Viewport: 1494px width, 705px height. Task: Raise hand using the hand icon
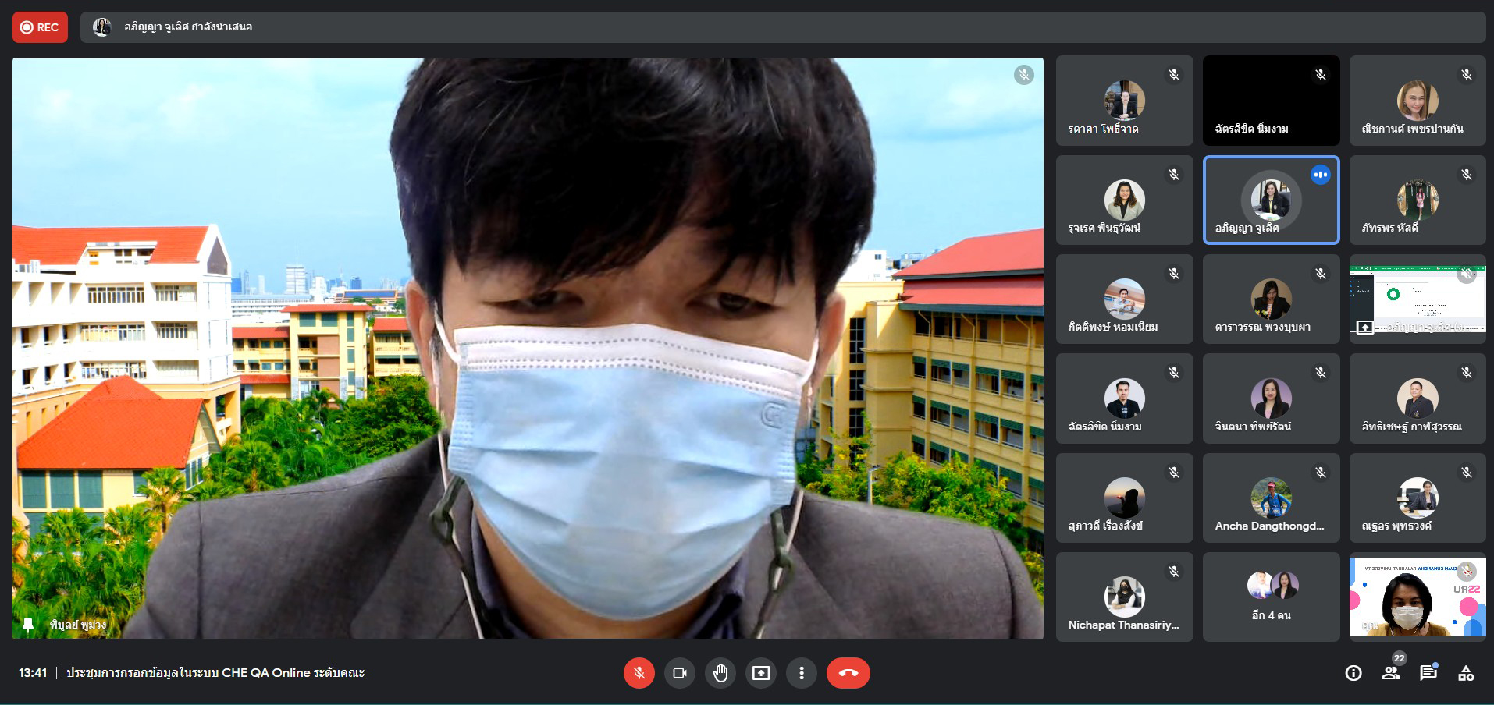coord(720,673)
